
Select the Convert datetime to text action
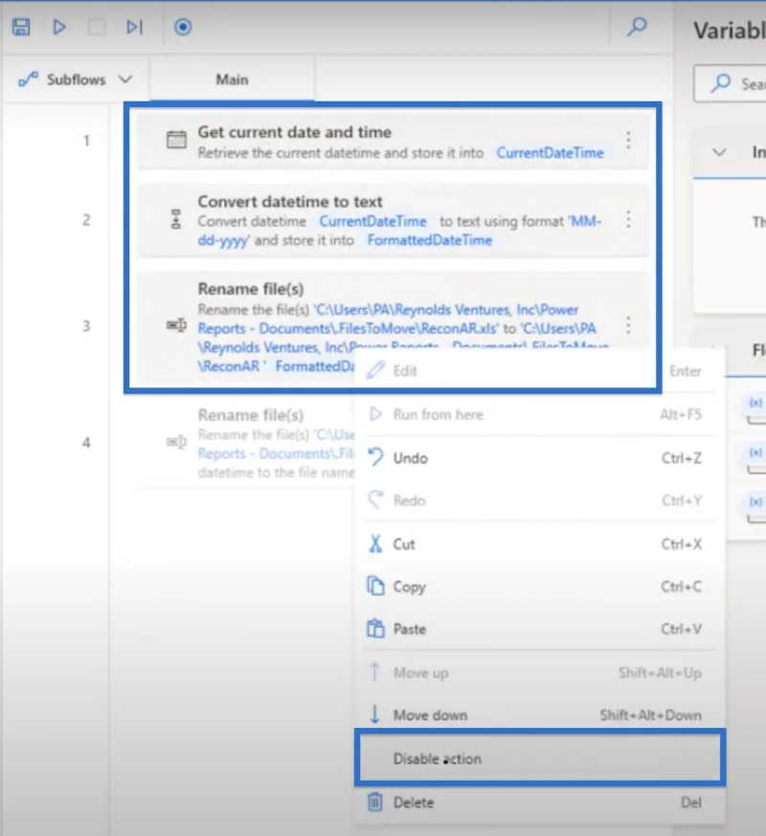coord(394,220)
